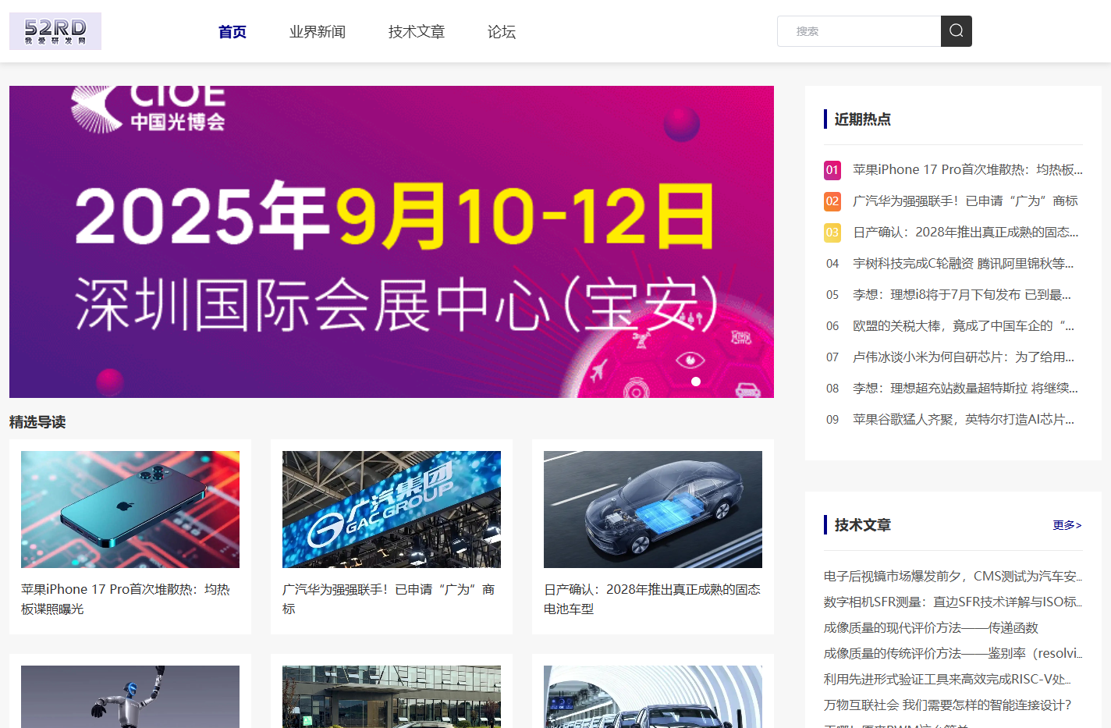Click the 技术文章 sidebar heading
Image resolution: width=1111 pixels, height=728 pixels.
(x=862, y=525)
